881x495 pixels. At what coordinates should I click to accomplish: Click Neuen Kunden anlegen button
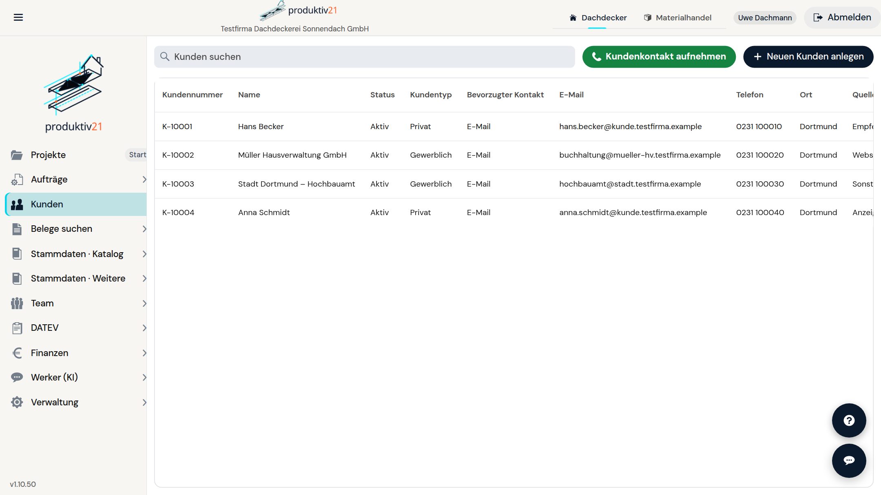pos(808,57)
